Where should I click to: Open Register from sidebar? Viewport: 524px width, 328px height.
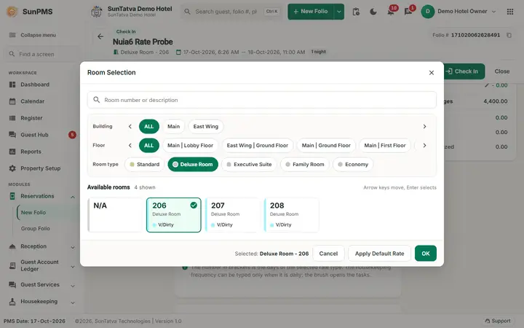coord(31,118)
